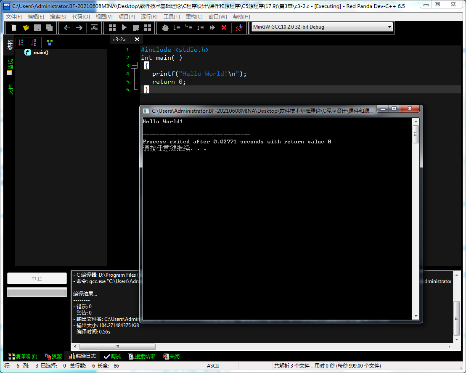Image resolution: width=466 pixels, height=373 pixels.
Task: Click the console scrollbar down arrow
Action: [416, 316]
